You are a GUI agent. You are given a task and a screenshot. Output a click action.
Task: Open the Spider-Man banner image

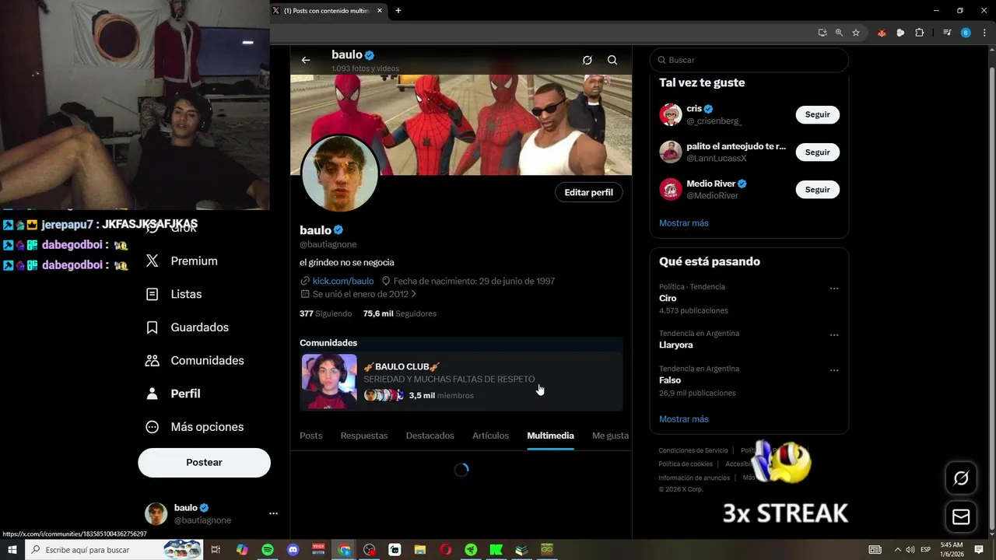pos(461,124)
